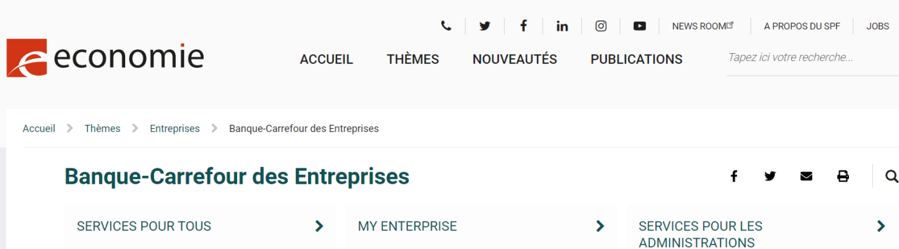The image size is (899, 249).
Task: Click the economie logo
Action: (x=105, y=58)
